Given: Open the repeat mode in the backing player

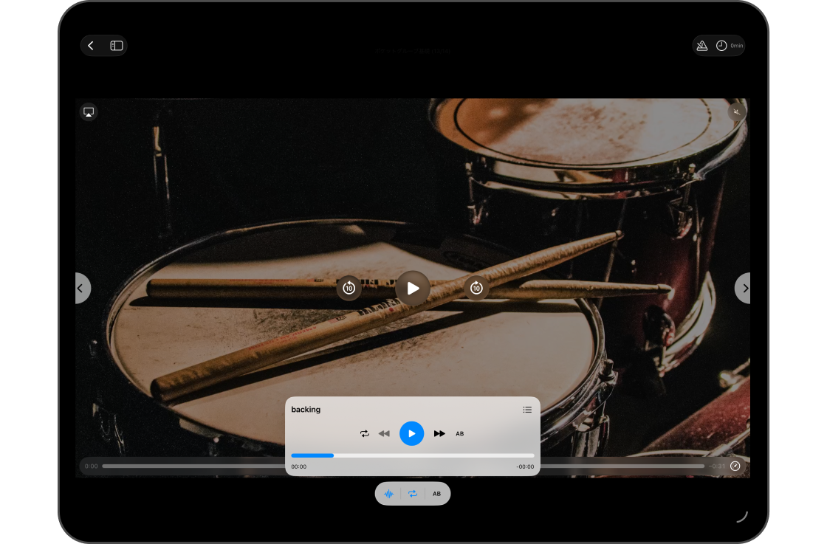Looking at the screenshot, I should [x=364, y=433].
